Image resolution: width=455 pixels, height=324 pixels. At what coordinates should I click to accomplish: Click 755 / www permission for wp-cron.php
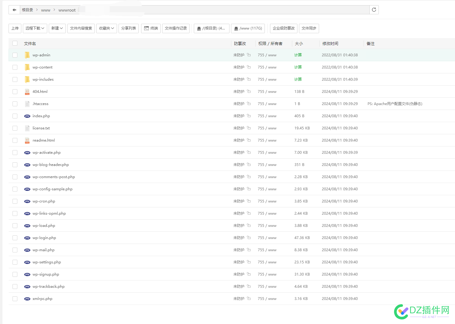click(x=267, y=201)
